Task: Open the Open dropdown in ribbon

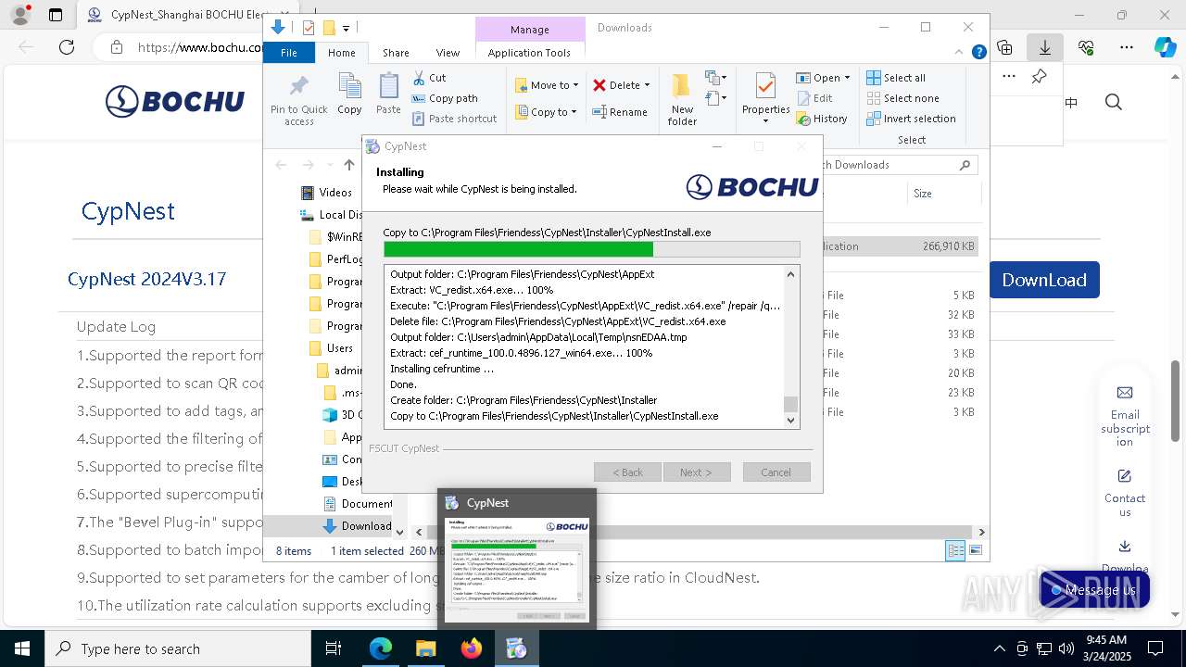Action: [823, 78]
